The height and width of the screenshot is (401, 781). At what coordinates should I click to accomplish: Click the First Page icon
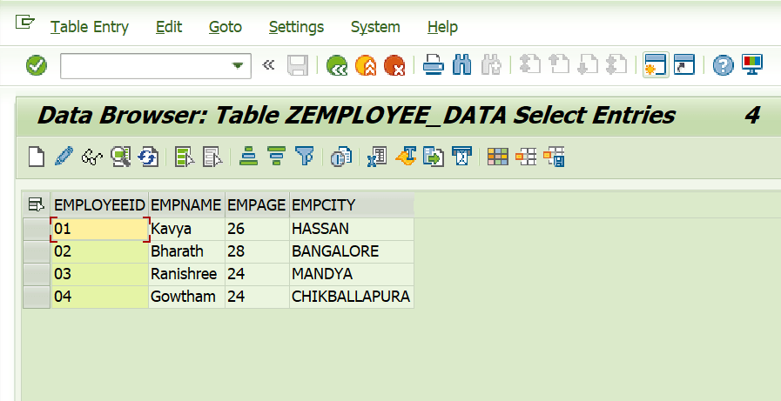click(x=529, y=65)
